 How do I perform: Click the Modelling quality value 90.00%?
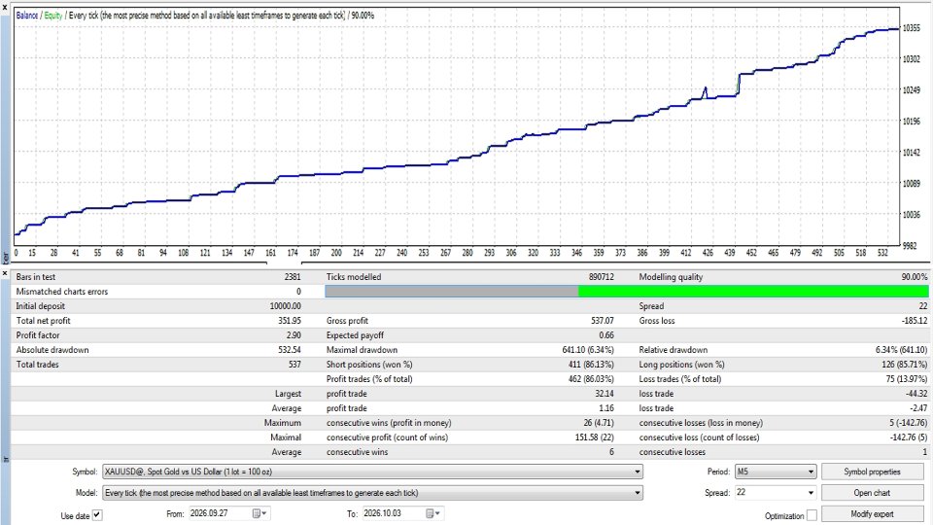914,277
